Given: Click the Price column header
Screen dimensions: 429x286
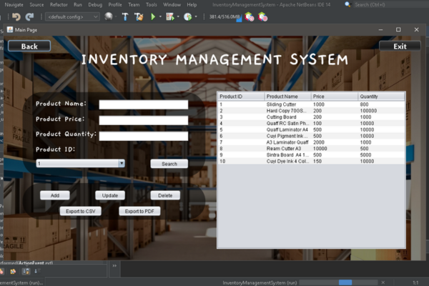Looking at the screenshot, I should (334, 96).
